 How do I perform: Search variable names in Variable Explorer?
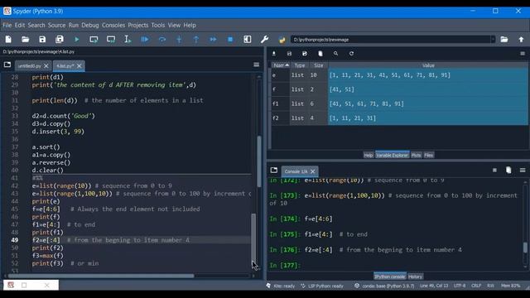[x=335, y=53]
